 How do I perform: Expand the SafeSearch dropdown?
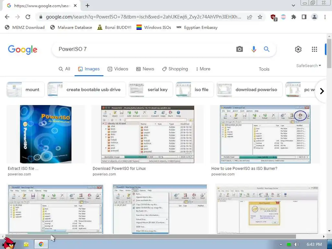tap(309, 65)
